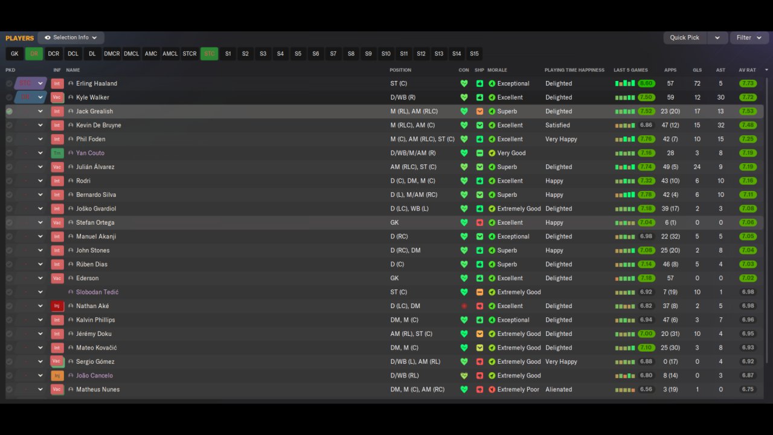
Task: Select the DR position tab
Action: 34,54
